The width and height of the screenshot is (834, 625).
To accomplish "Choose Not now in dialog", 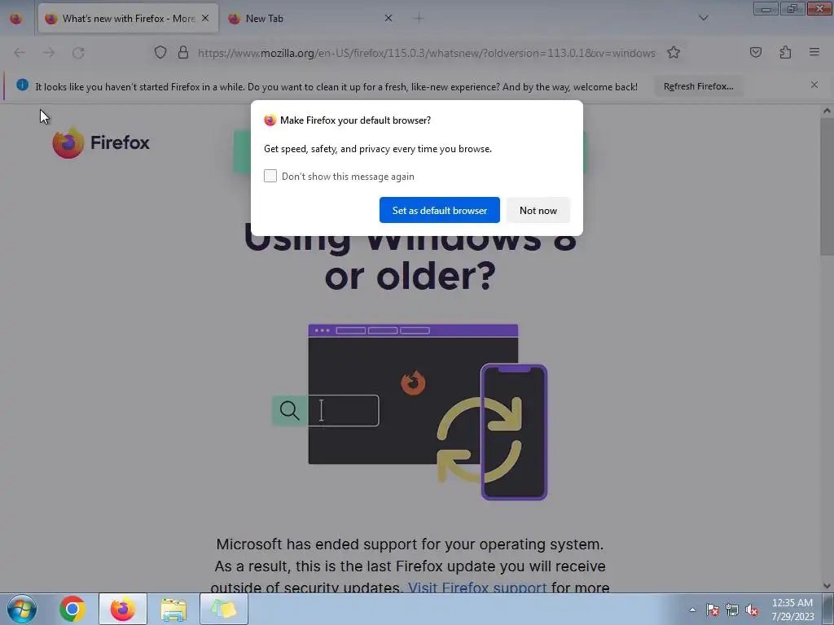I will click(538, 211).
